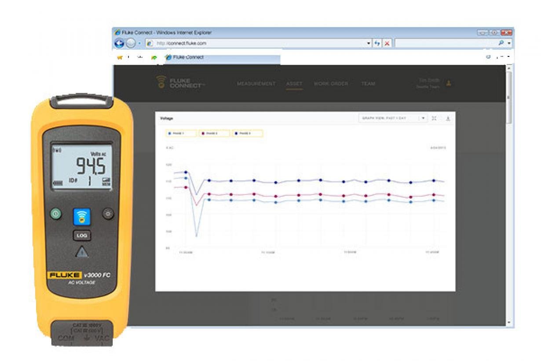This screenshot has height=361, width=541.
Task: Open the user profile icon
Action: [x=449, y=83]
